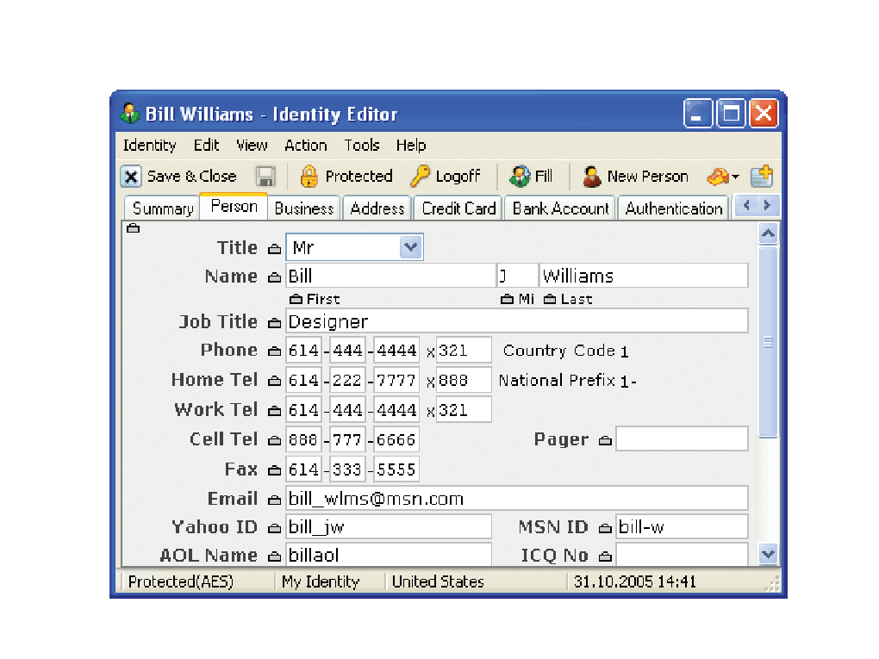Open the Action menu

tap(306, 146)
